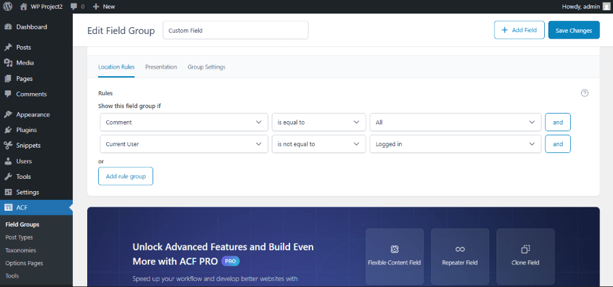Image resolution: width=613 pixels, height=287 pixels.
Task: Open the Post Types submenu link
Action: (x=19, y=237)
